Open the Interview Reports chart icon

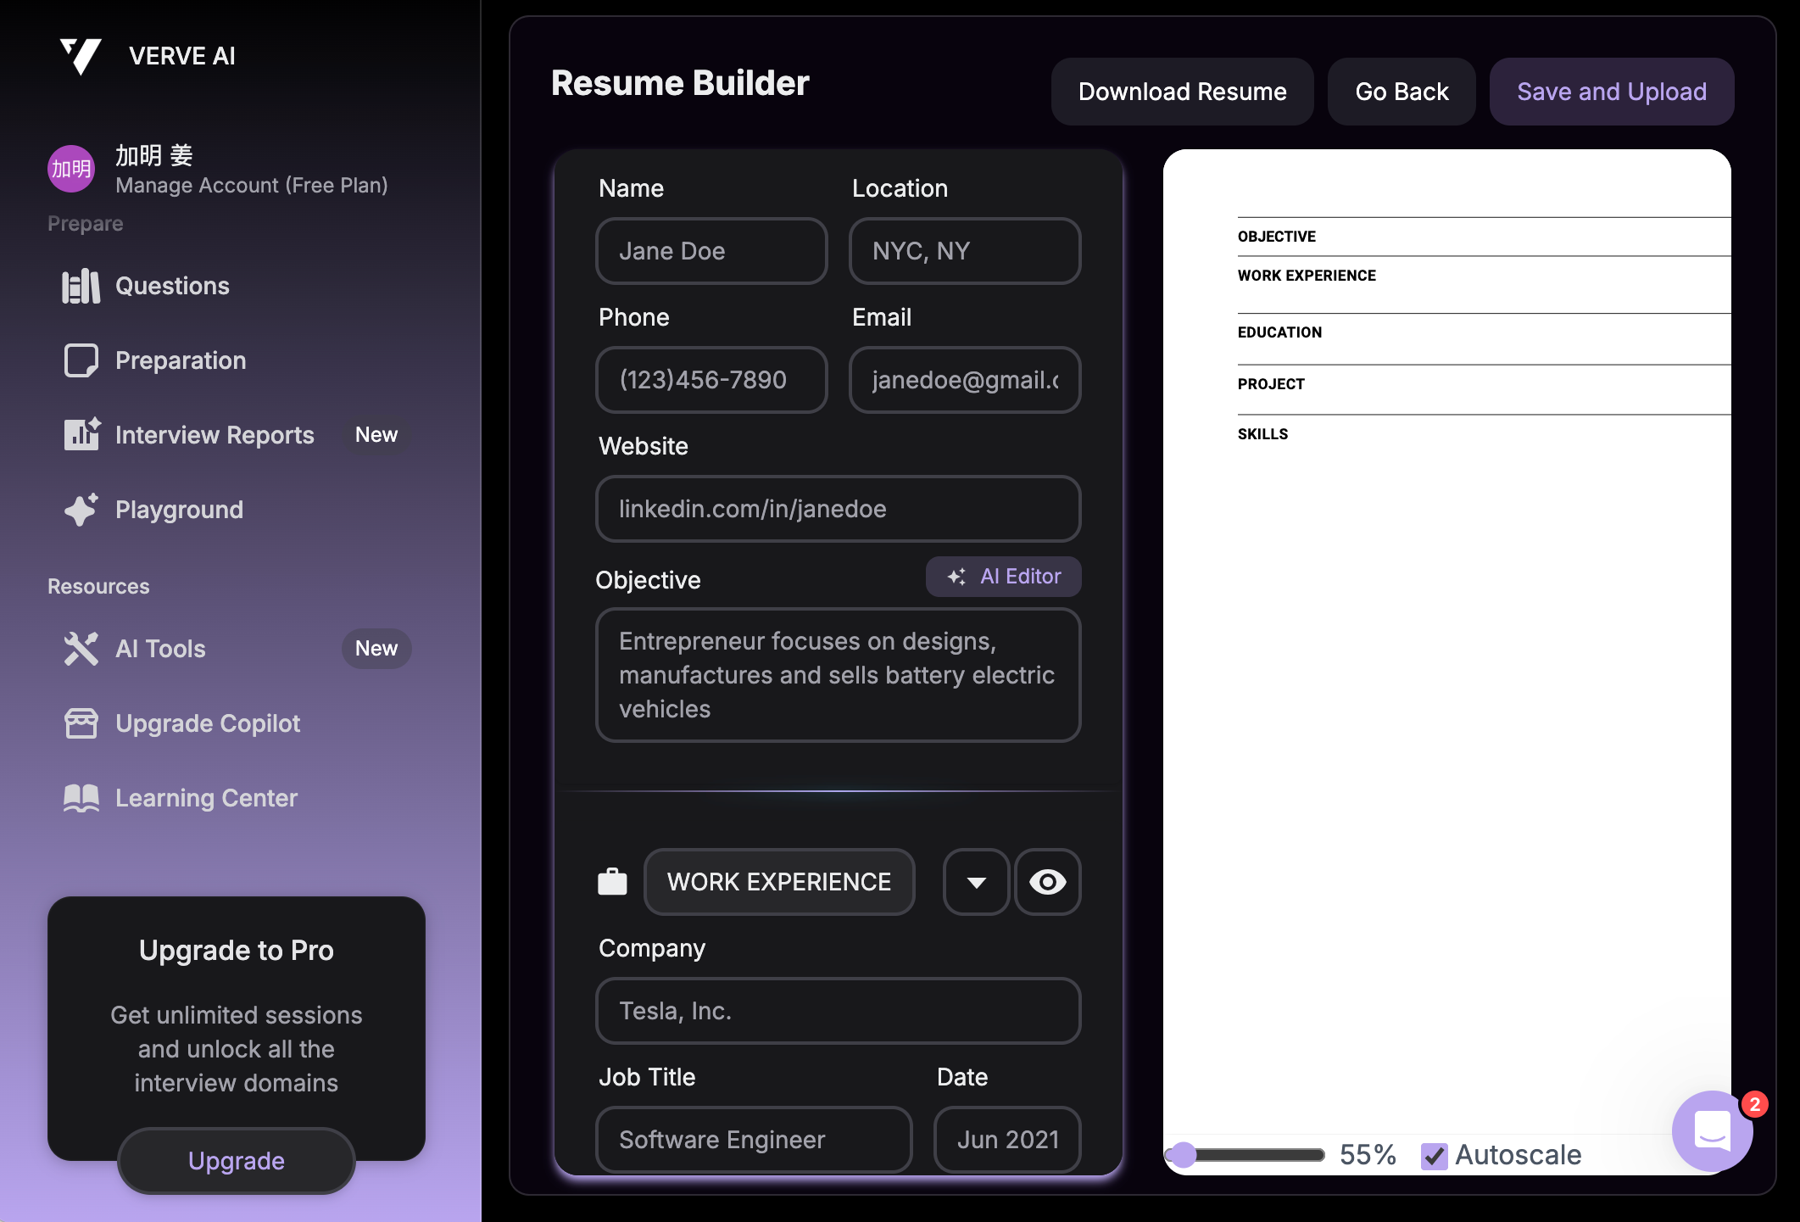coord(81,435)
